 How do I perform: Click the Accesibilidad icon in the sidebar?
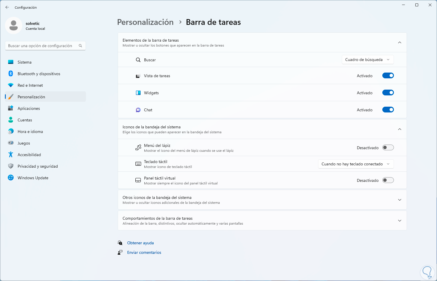11,155
